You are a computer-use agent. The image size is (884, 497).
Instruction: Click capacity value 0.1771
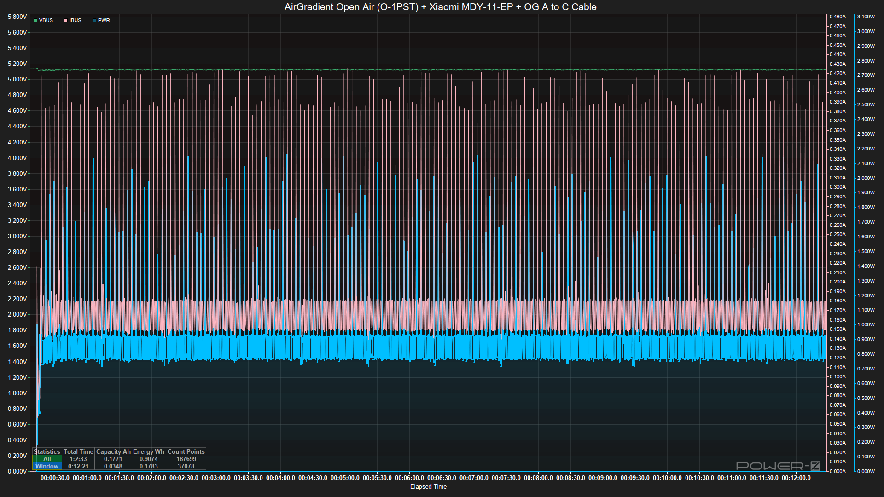(113, 459)
